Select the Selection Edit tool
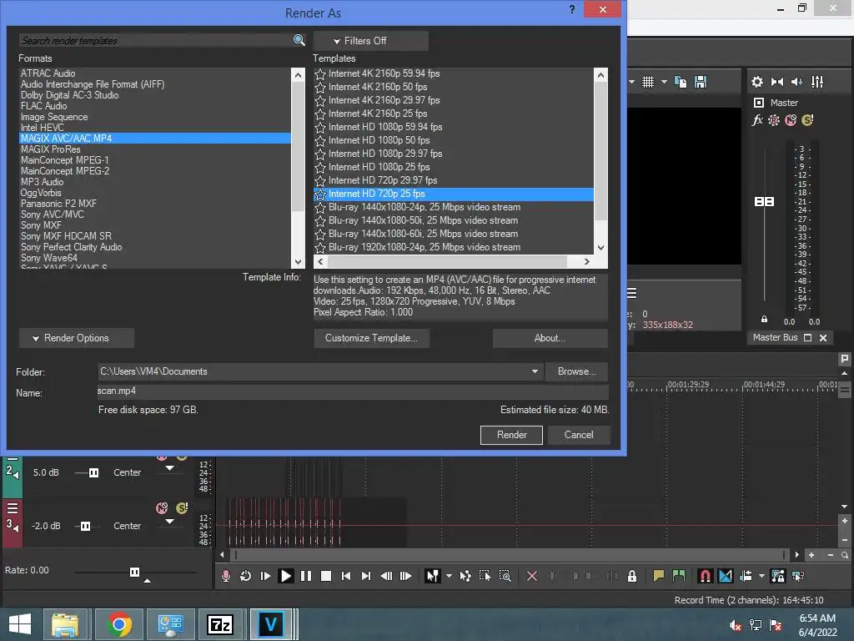This screenshot has height=641, width=854. [485, 576]
